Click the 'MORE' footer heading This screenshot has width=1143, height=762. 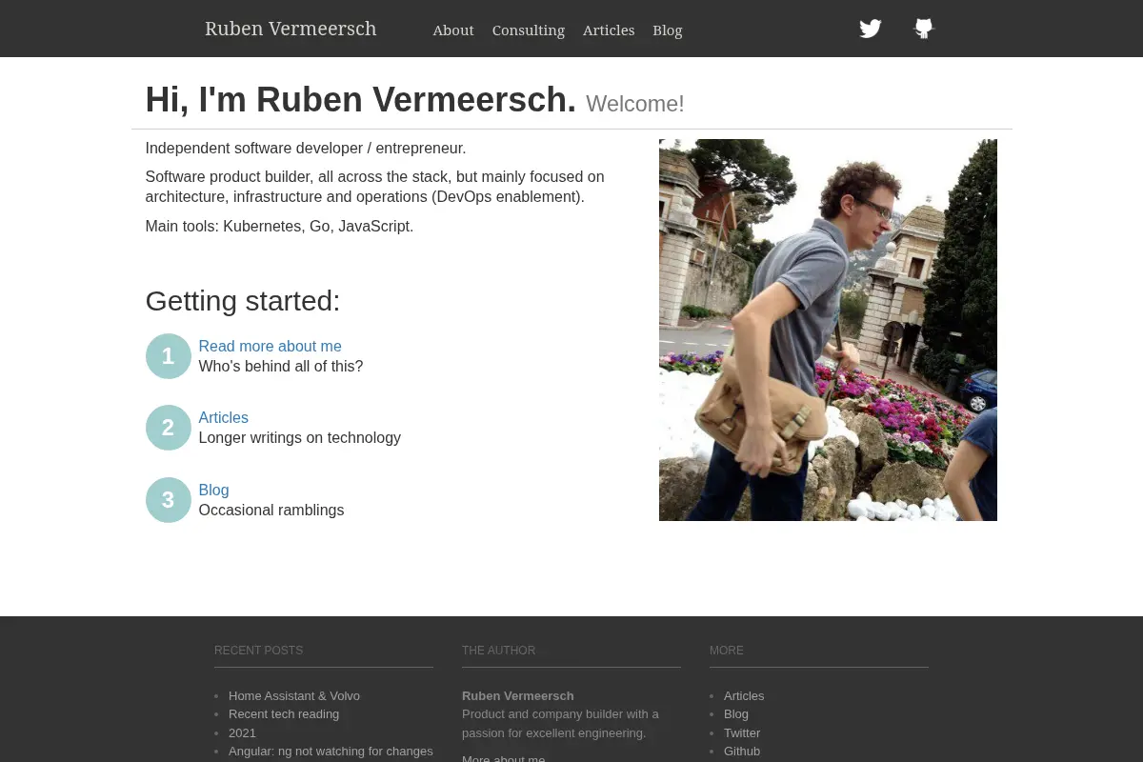pos(726,651)
